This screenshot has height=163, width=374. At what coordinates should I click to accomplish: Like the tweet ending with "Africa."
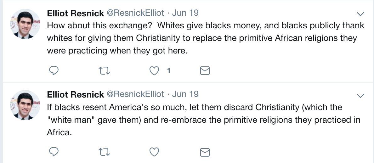pyautogui.click(x=154, y=152)
